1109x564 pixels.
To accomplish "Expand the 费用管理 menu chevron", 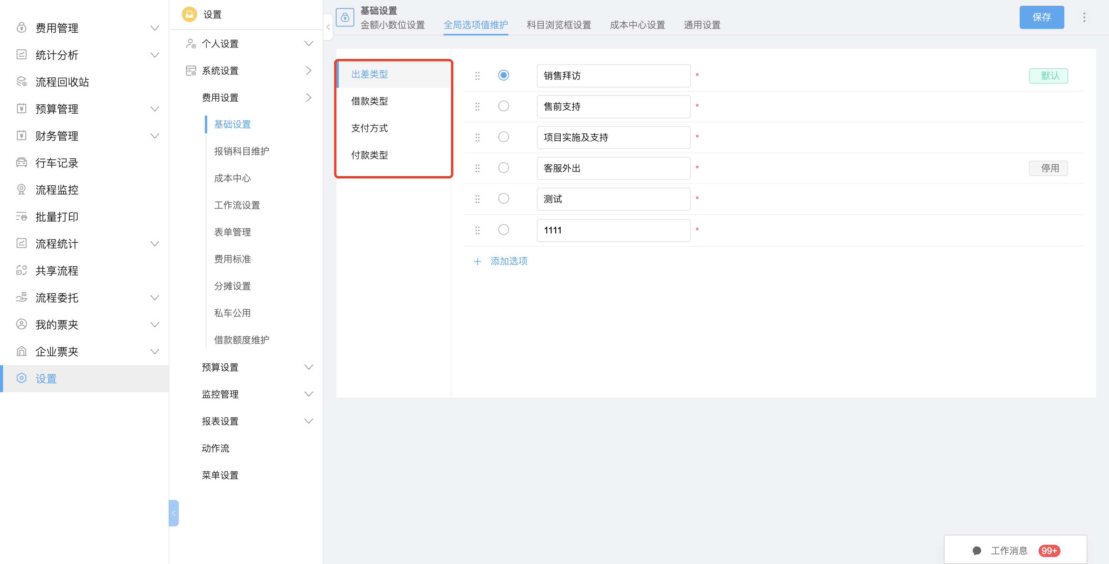I will click(x=154, y=28).
